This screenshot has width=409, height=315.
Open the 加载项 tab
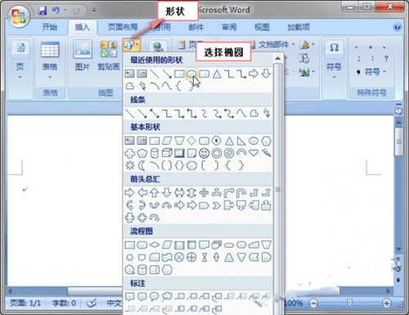tap(299, 27)
